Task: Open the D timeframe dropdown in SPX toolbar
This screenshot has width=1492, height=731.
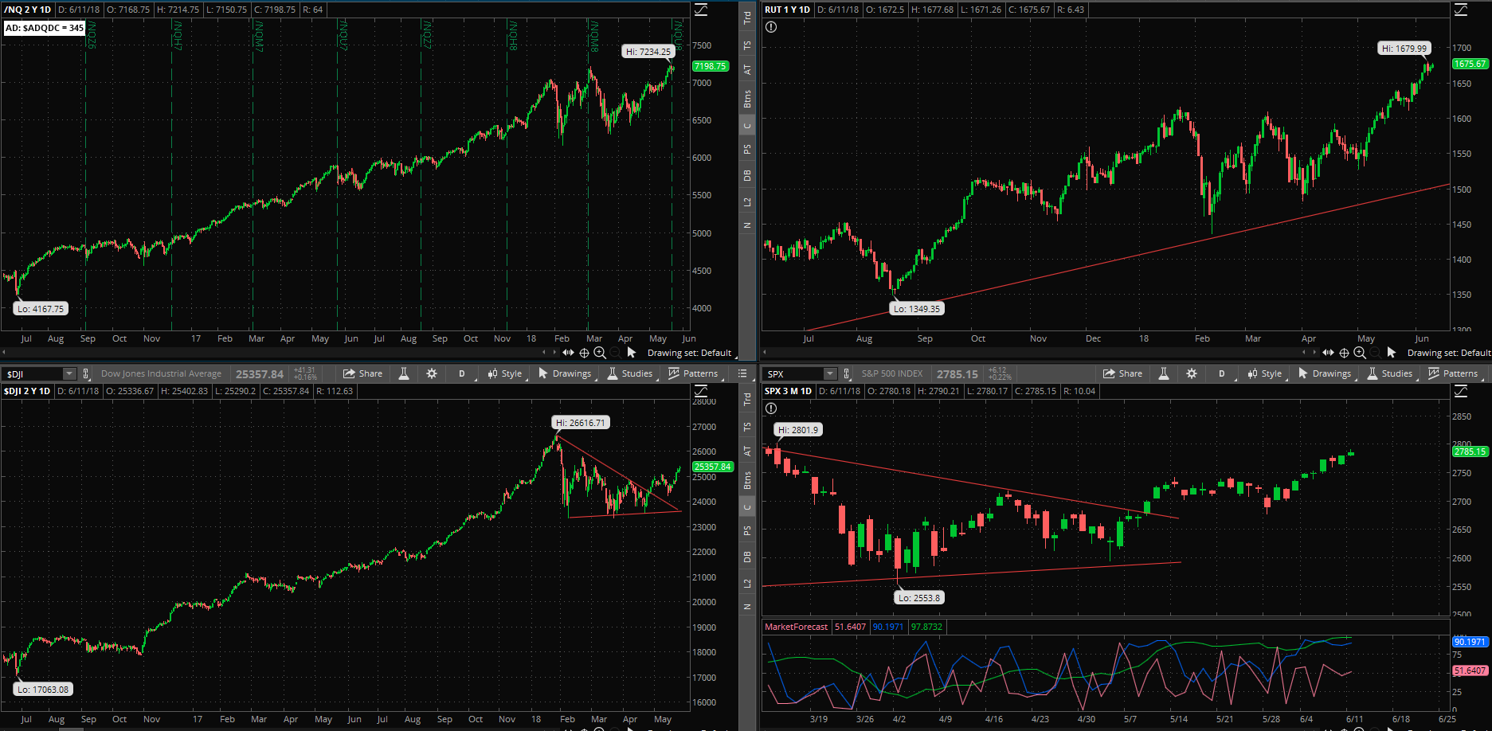Action: [1222, 373]
